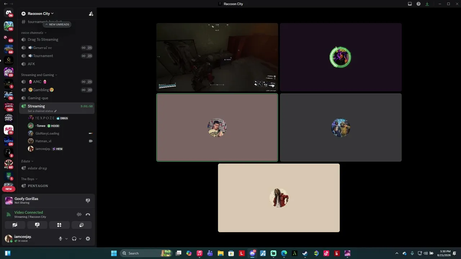Viewport: 461px width, 259px height.
Task: Click invite people icon beside Raccoon City
Action: tap(91, 14)
